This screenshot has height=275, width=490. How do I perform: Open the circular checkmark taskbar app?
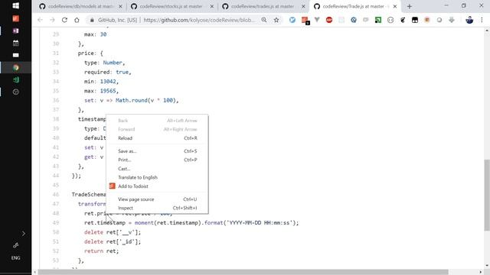coord(15,92)
